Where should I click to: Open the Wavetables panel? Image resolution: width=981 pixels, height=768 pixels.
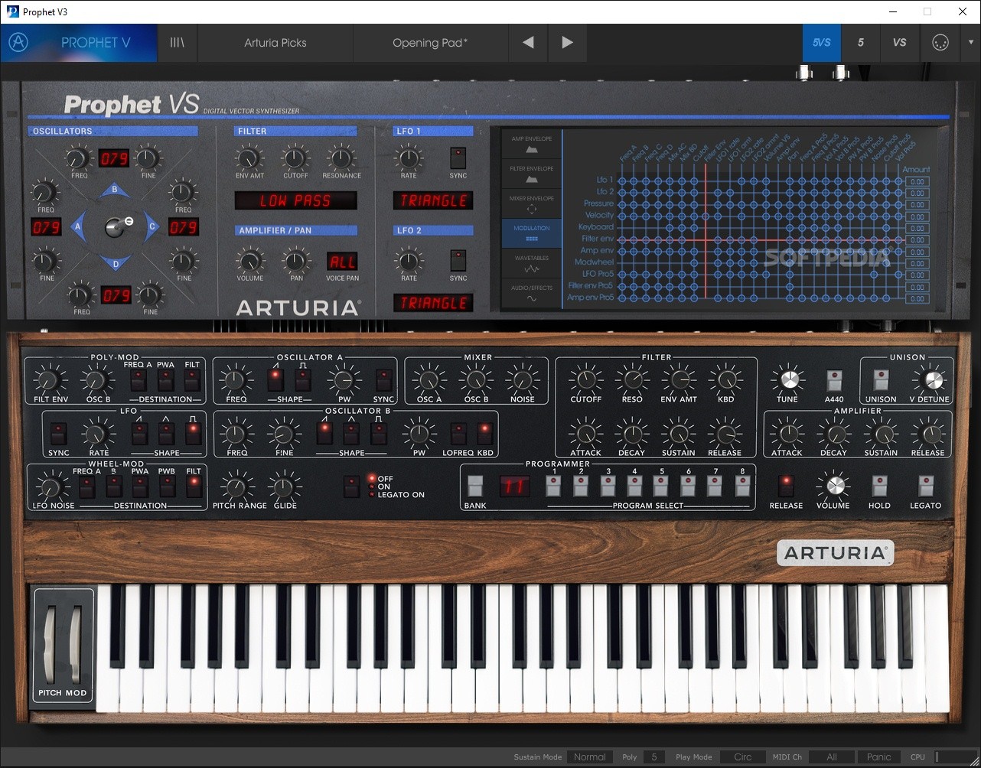coord(532,264)
